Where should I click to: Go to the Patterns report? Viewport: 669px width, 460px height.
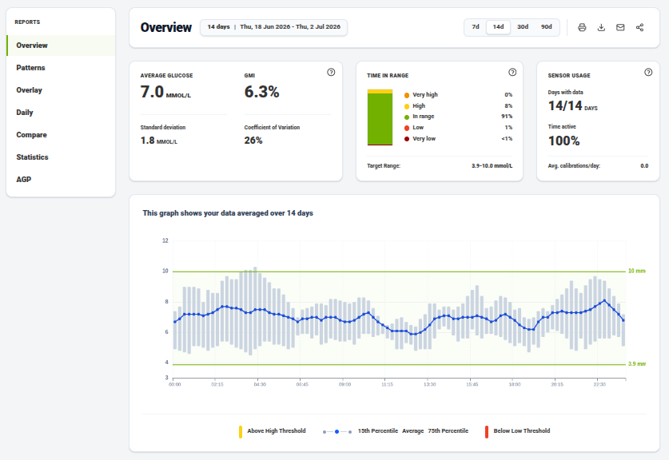61,68
